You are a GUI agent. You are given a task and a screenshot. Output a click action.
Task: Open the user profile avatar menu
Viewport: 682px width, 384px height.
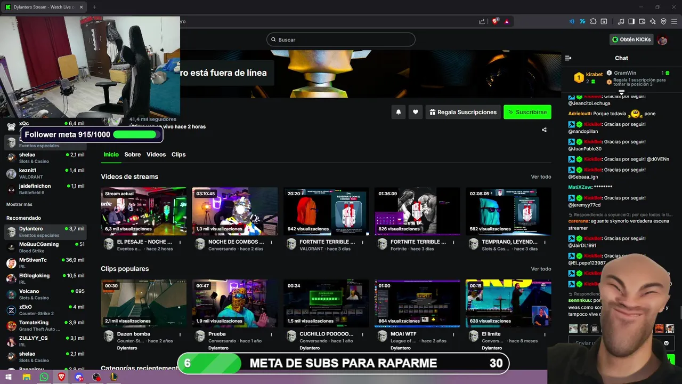[x=662, y=39]
